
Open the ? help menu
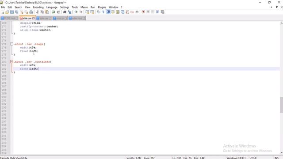[x=122, y=7]
